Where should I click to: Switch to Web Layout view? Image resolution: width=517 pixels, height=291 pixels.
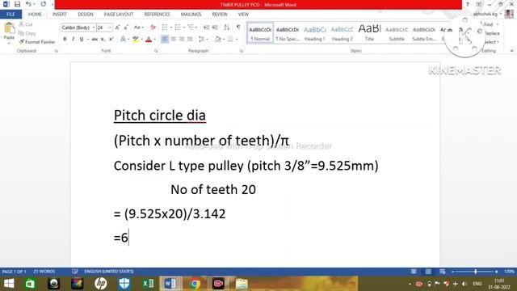442,272
